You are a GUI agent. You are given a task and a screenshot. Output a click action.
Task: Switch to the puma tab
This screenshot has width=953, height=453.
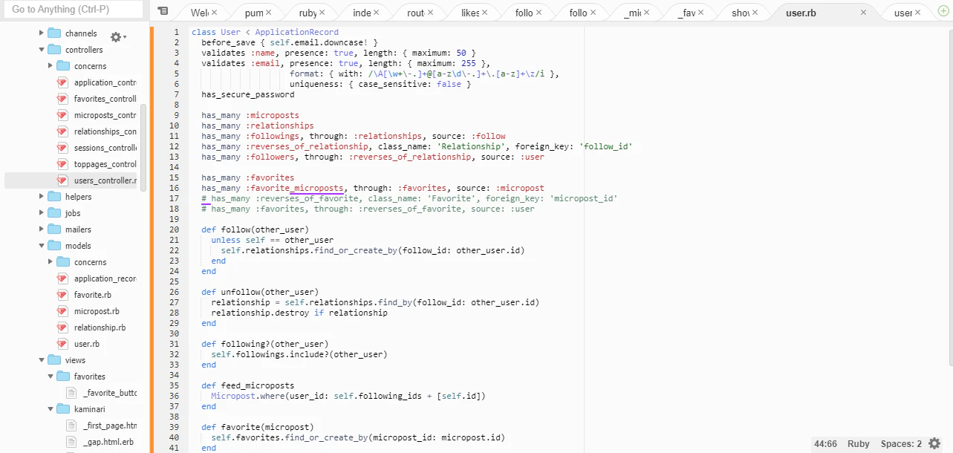(253, 13)
